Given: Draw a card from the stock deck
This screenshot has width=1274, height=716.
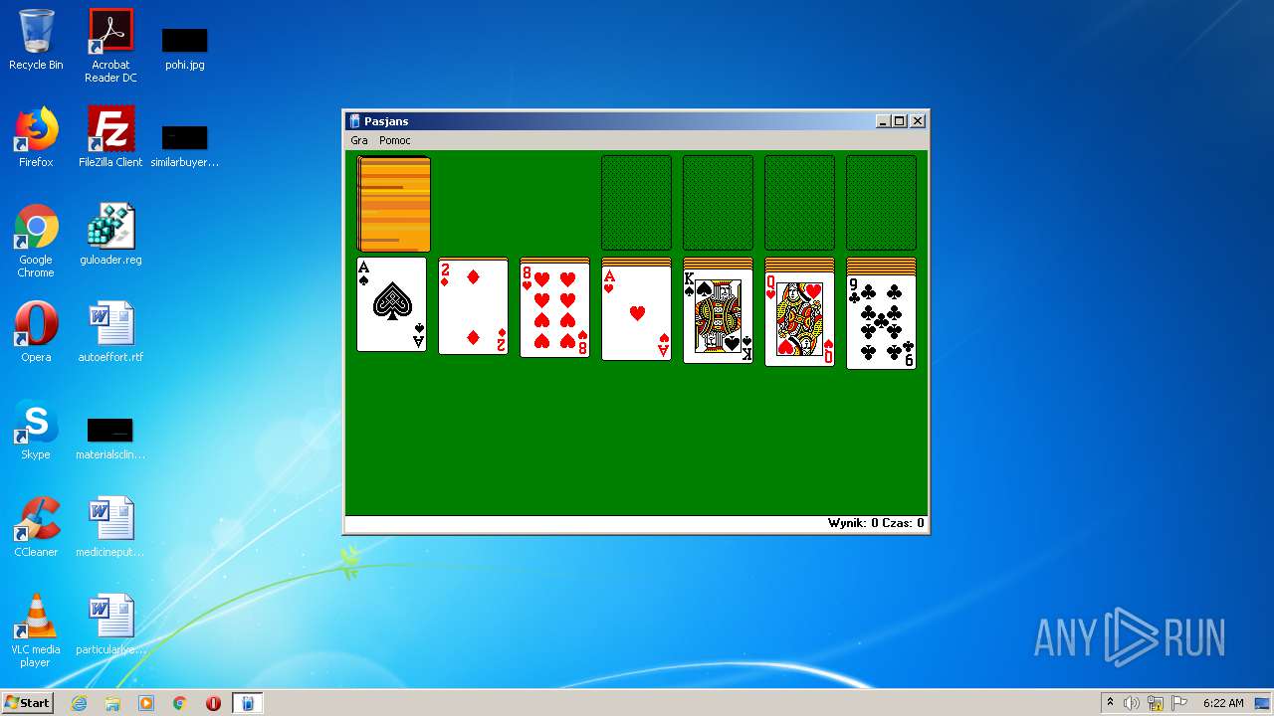Looking at the screenshot, I should (x=394, y=204).
